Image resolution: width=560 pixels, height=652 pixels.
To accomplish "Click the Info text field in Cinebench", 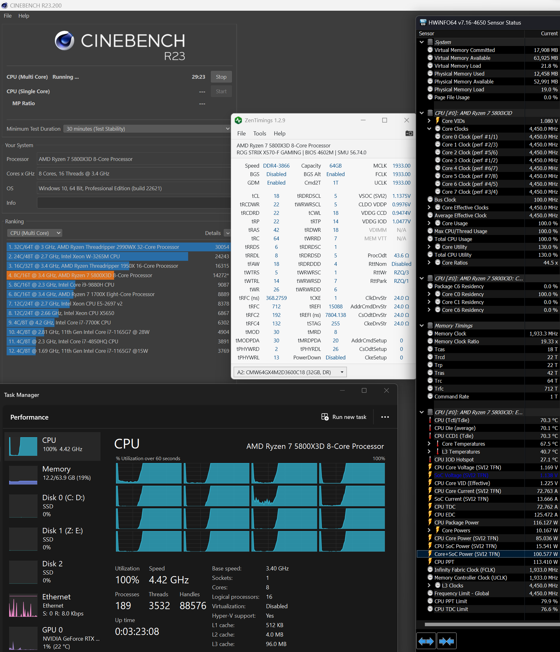I will tap(134, 203).
